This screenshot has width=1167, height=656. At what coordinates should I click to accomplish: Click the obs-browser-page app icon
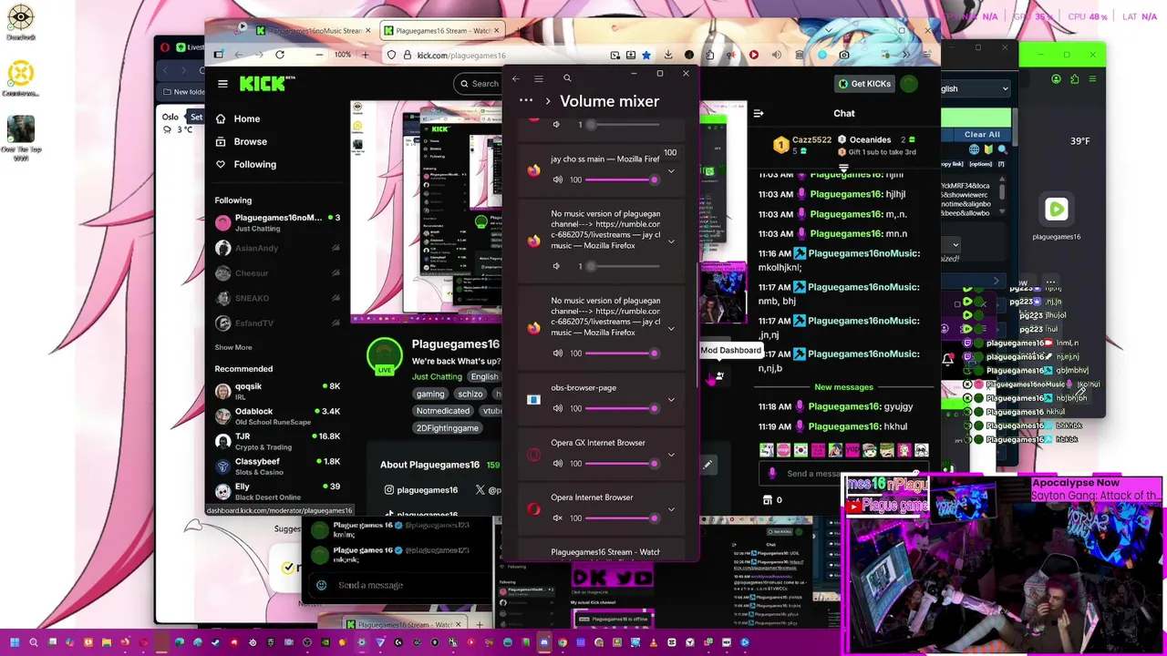click(533, 399)
